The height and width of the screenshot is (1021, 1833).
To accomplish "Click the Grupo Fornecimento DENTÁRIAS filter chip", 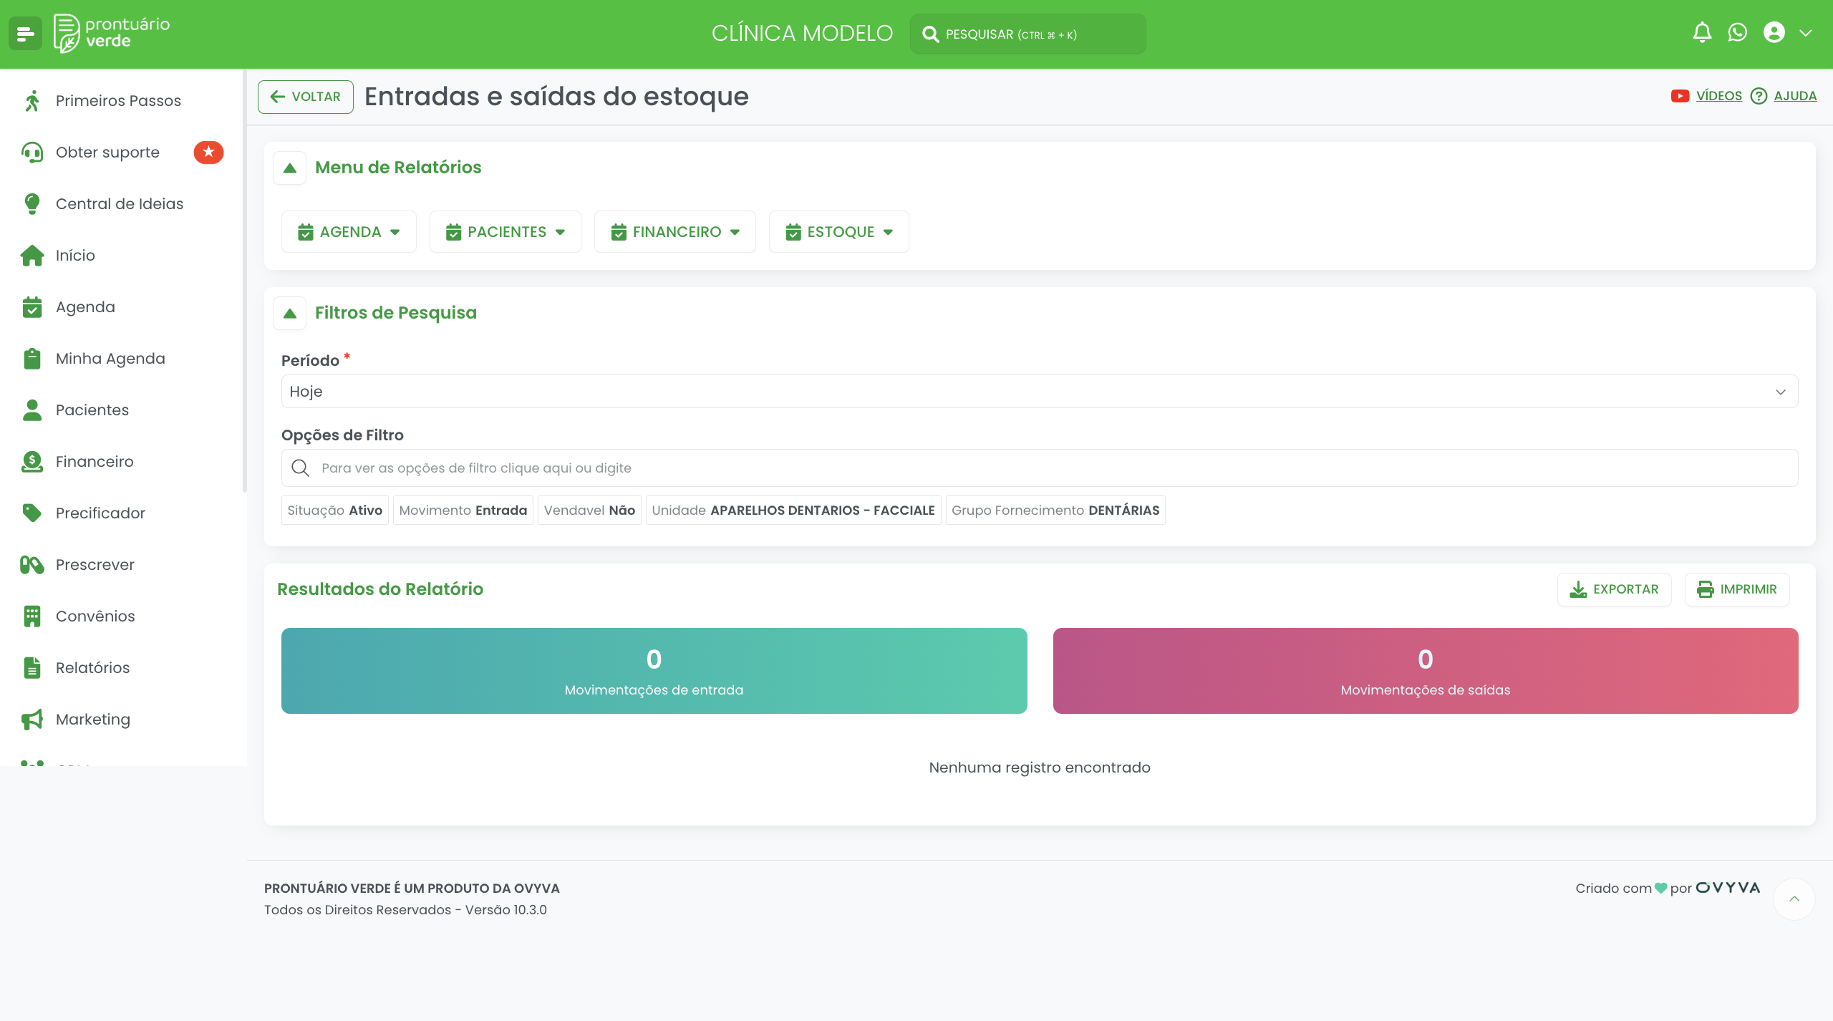I will pos(1055,511).
